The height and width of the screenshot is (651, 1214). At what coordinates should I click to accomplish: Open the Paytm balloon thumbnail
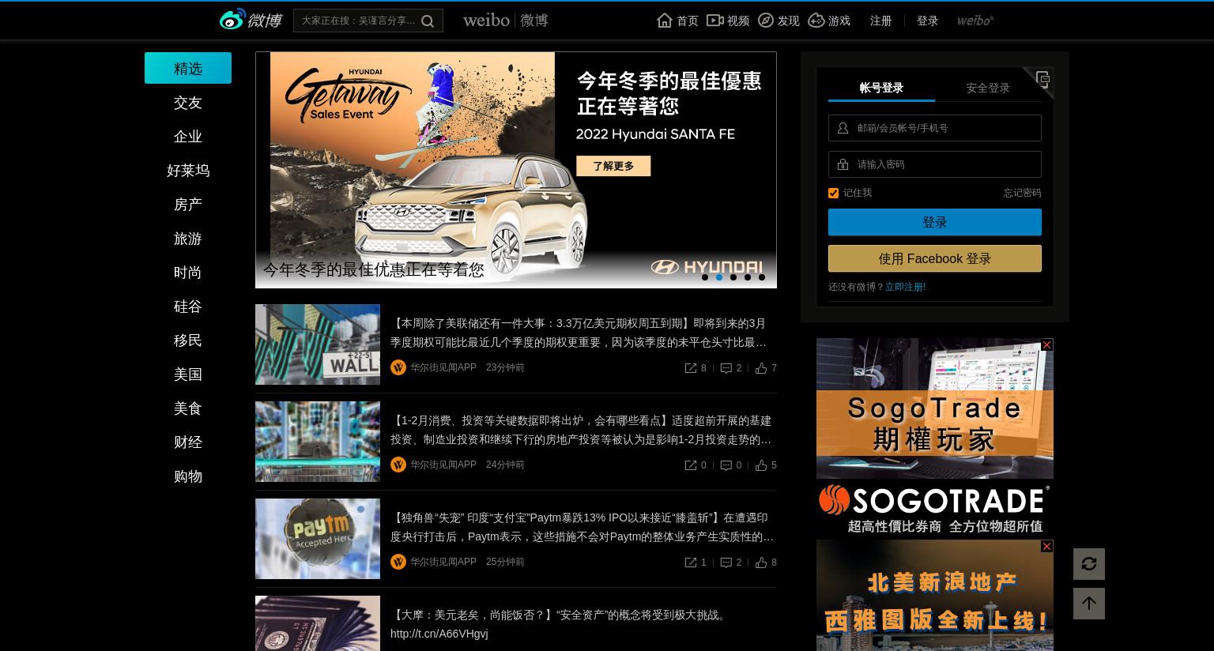(x=318, y=539)
